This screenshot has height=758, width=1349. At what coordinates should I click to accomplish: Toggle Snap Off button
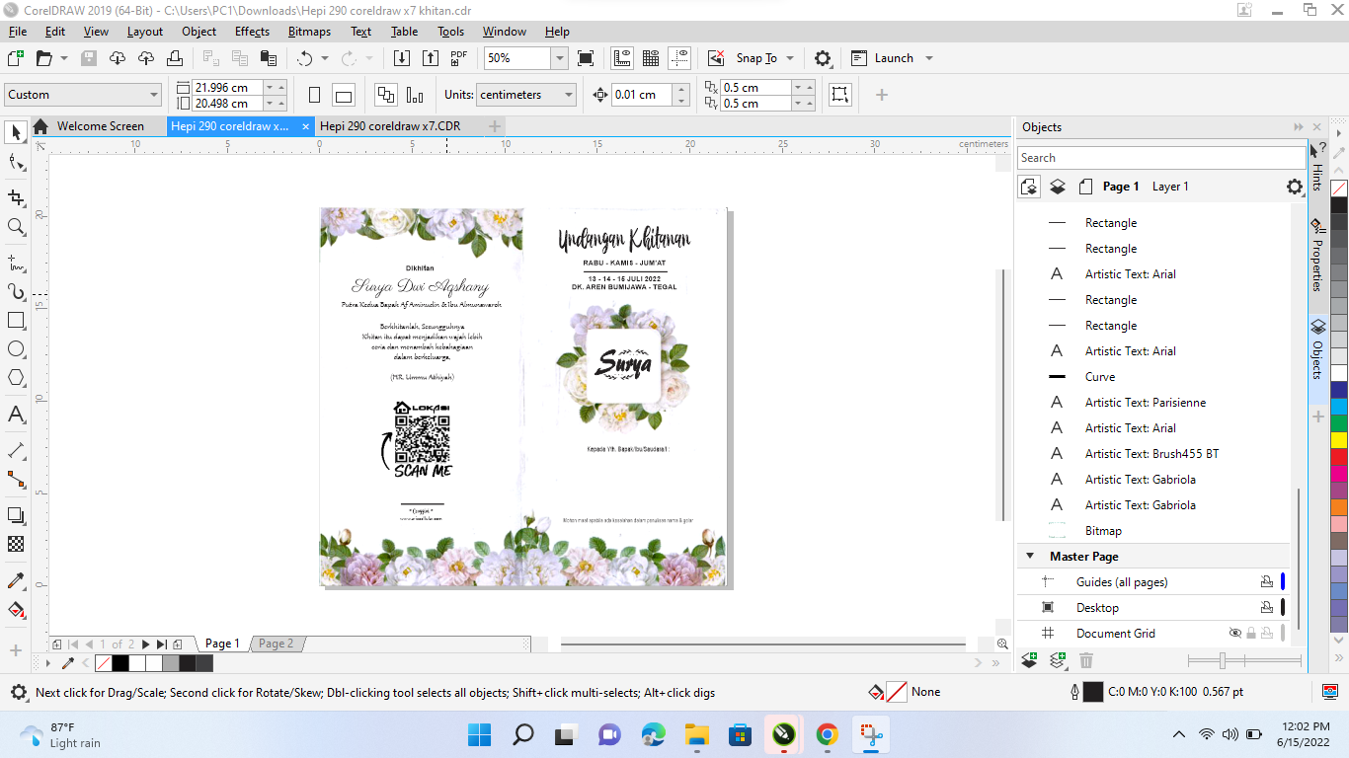pos(716,58)
